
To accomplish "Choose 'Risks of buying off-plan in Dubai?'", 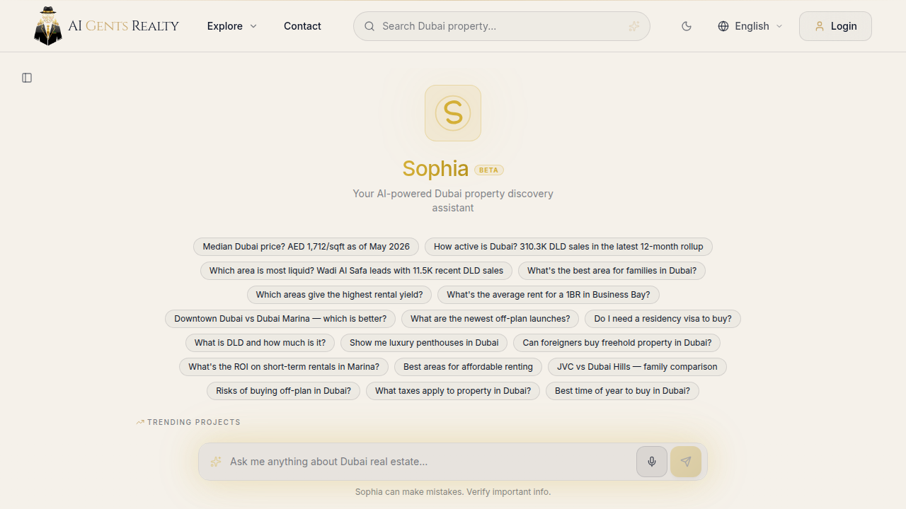I will click(283, 391).
